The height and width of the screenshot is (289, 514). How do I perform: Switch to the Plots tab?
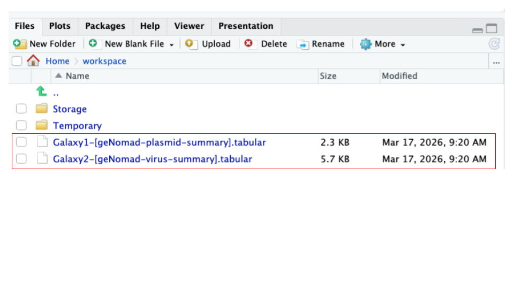[59, 26]
